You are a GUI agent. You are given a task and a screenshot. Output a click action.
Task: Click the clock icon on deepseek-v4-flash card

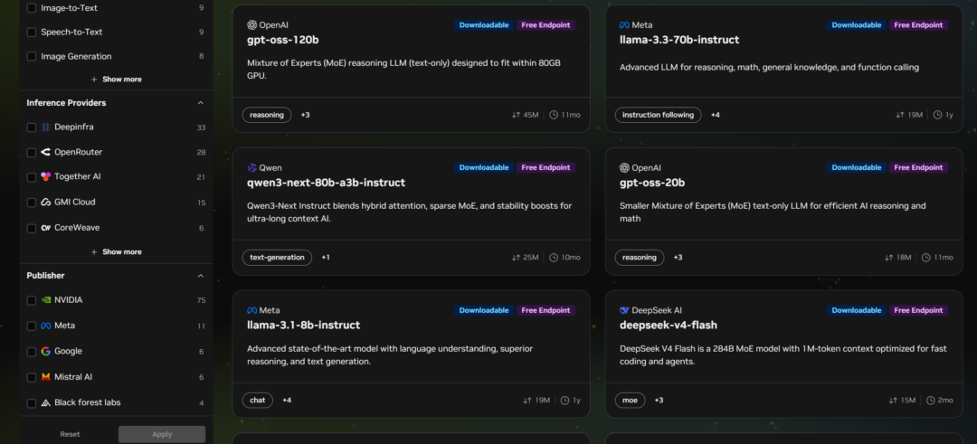[931, 401]
